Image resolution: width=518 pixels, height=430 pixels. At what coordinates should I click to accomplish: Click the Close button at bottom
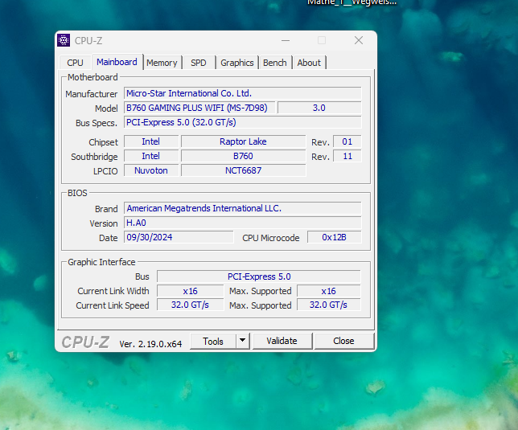coord(343,341)
